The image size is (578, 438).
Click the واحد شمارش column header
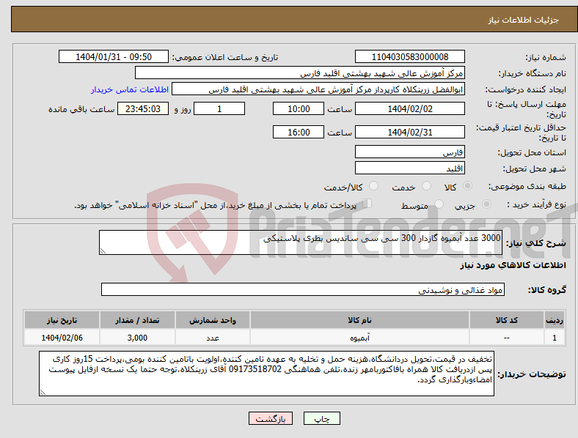point(213,320)
